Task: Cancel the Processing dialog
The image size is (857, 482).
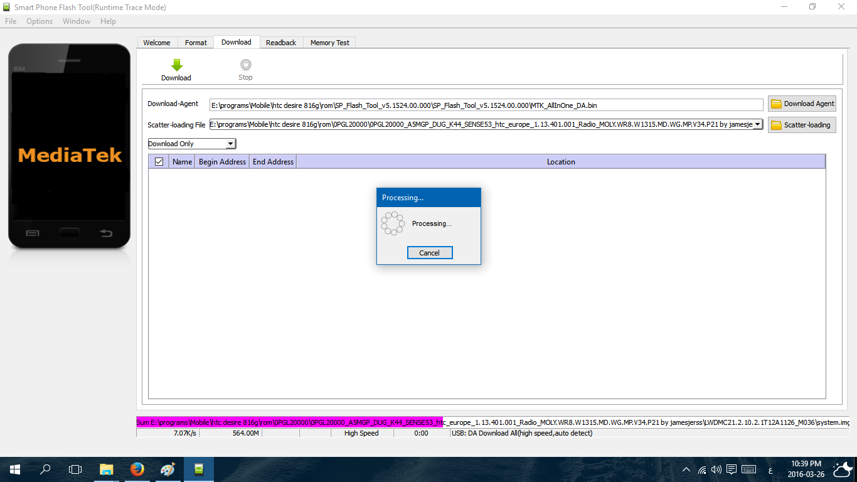Action: pos(430,253)
